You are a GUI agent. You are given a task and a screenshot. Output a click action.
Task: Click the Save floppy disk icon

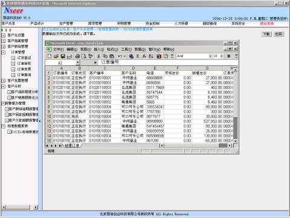click(x=63, y=56)
